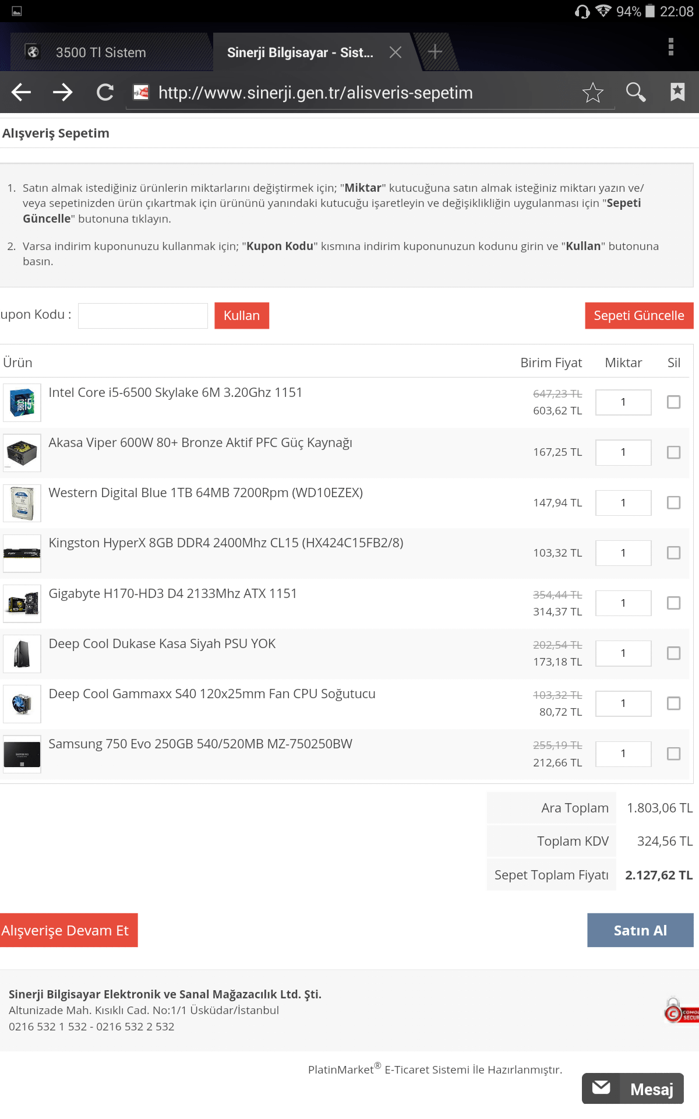Screen dimensions: 699x1119
Task: Tick delete checkbox for Deep Cool Dukase
Action: tap(673, 653)
